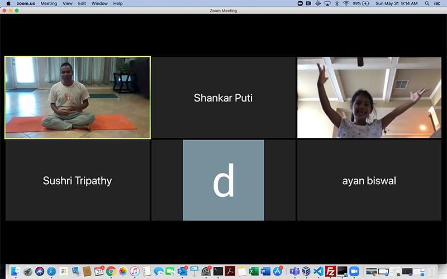
Task: Open Trash in the Dock
Action: (431, 271)
